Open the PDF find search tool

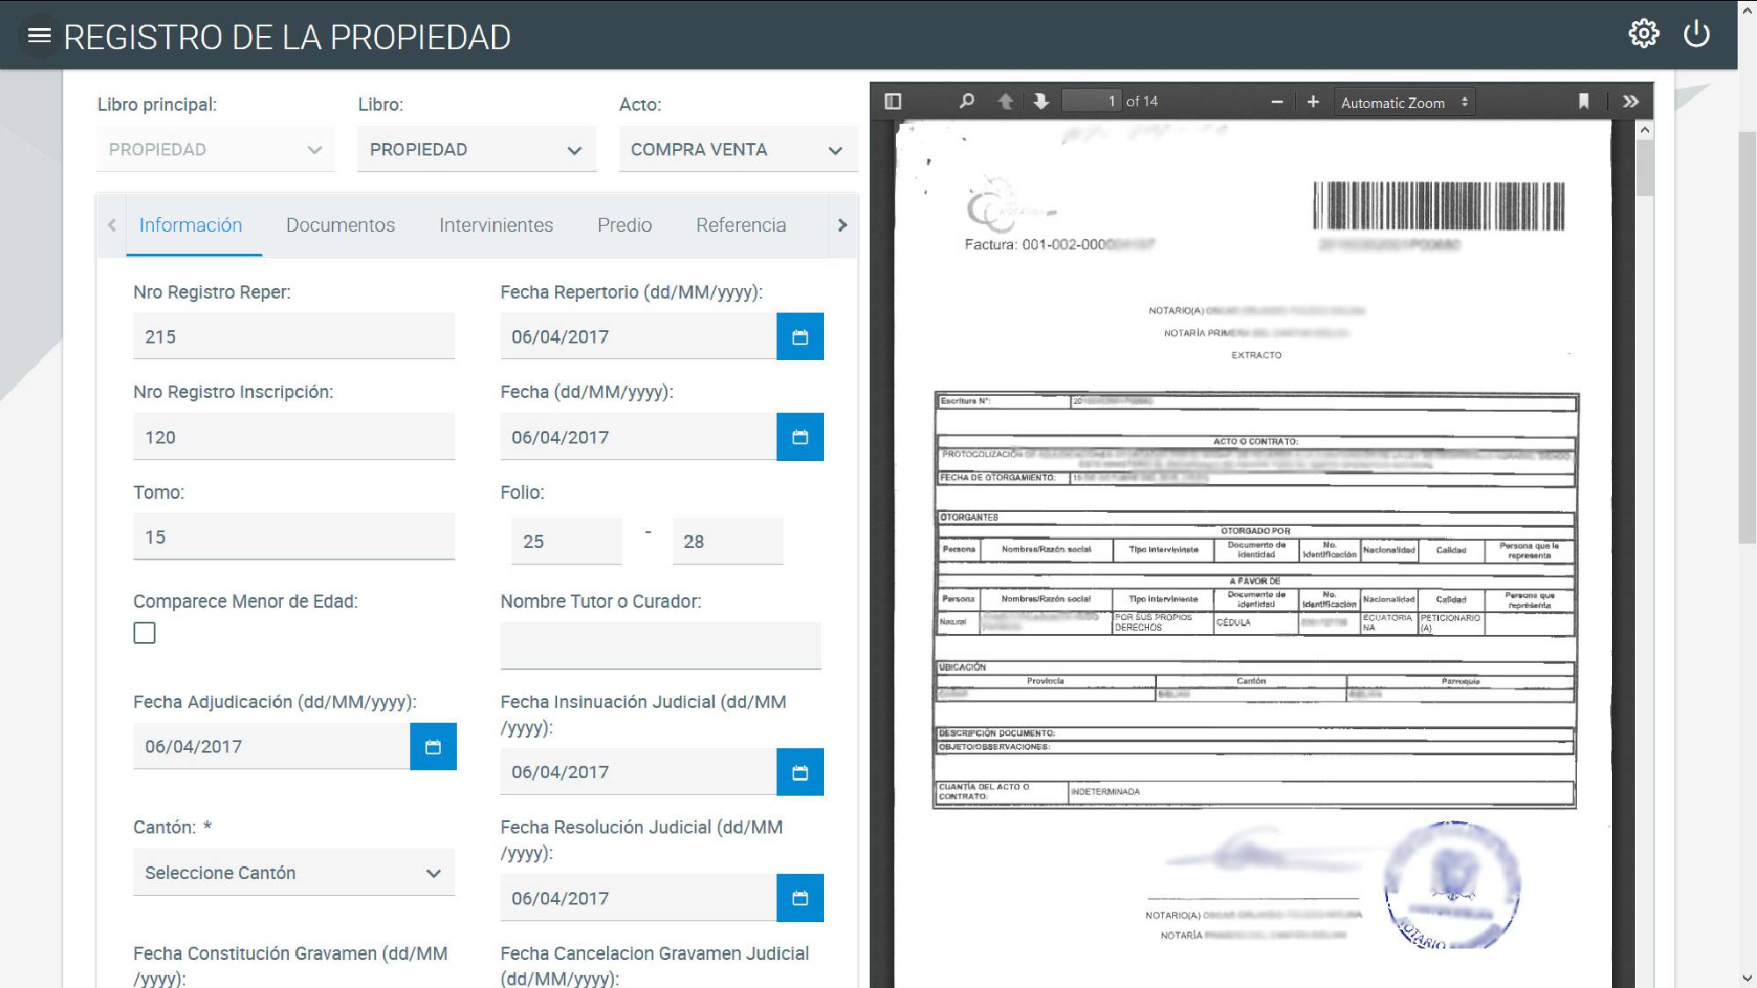966,101
